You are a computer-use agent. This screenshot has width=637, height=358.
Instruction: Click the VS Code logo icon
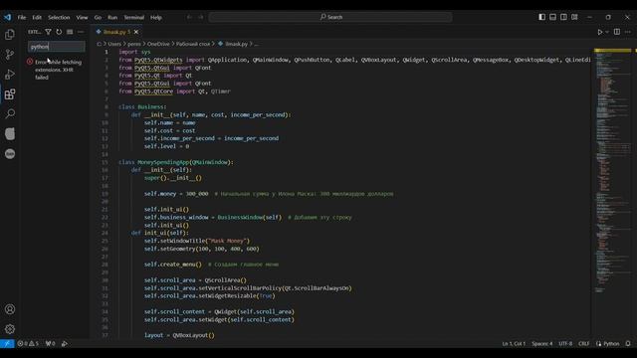click(7, 17)
